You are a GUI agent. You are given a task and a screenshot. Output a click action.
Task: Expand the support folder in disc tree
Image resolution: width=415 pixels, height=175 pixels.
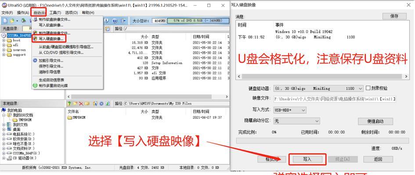click(x=4, y=55)
